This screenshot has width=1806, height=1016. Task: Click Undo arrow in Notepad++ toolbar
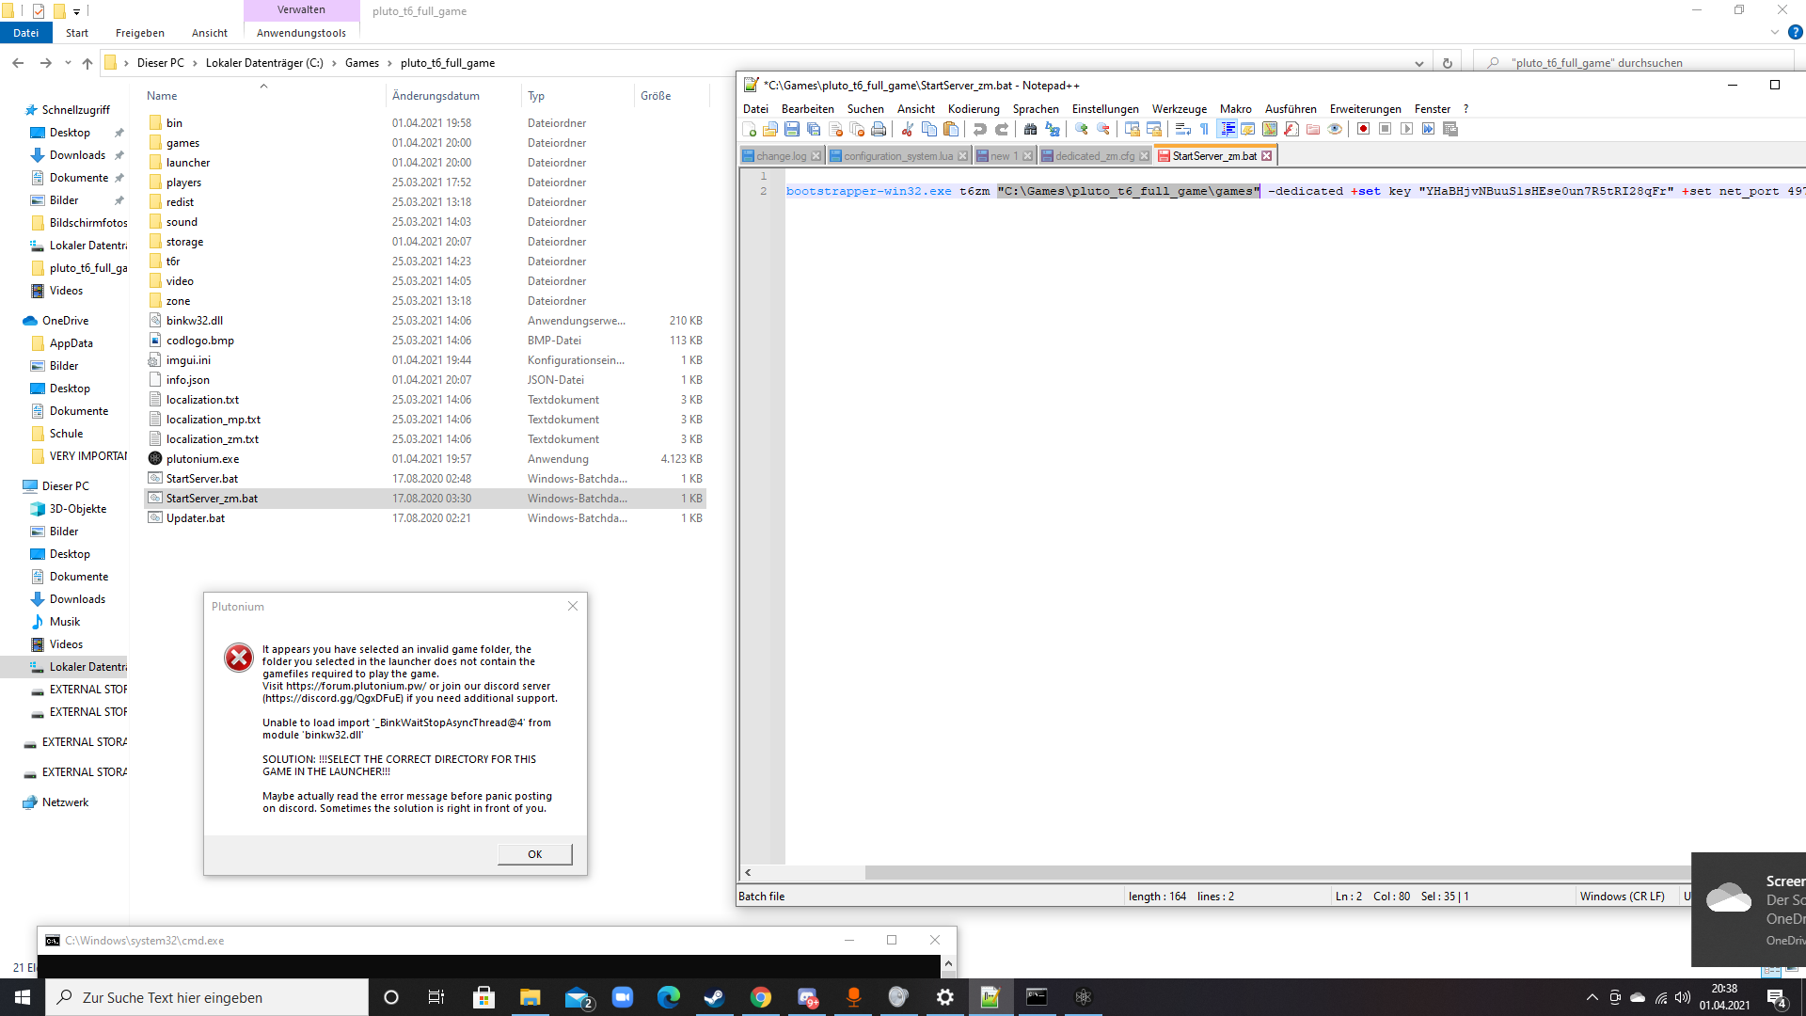coord(980,129)
